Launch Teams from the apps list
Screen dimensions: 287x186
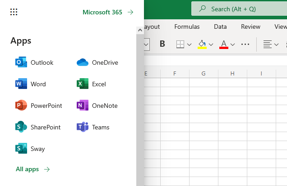[x=93, y=127]
